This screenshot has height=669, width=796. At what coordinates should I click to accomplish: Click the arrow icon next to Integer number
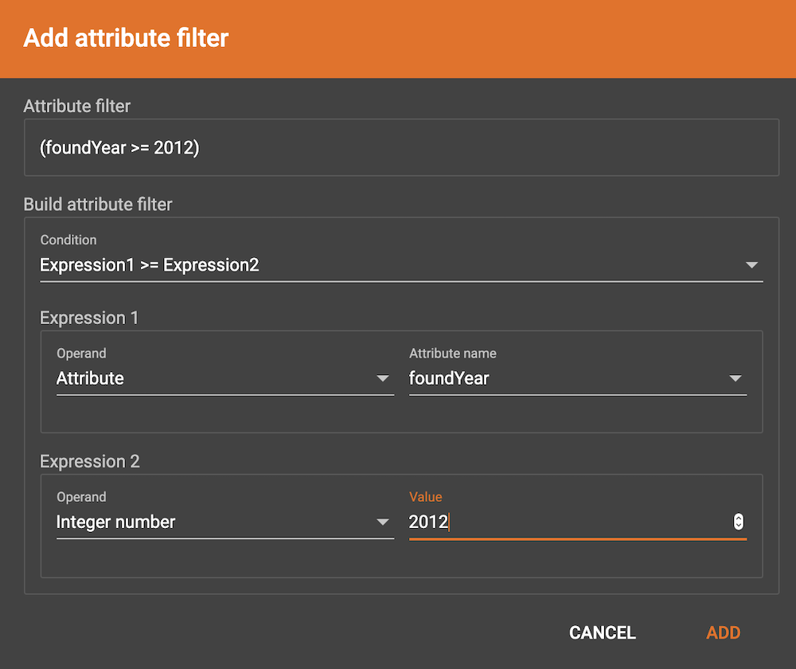click(383, 522)
